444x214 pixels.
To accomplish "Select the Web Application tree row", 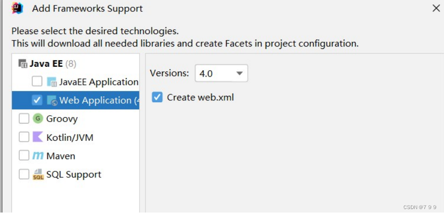I will pos(75,100).
